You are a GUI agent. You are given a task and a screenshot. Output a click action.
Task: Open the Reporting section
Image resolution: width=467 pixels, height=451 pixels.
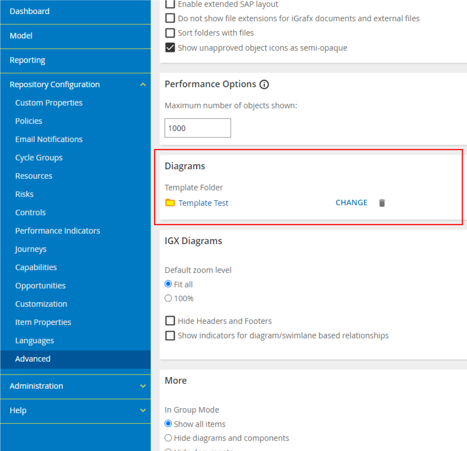coord(27,60)
